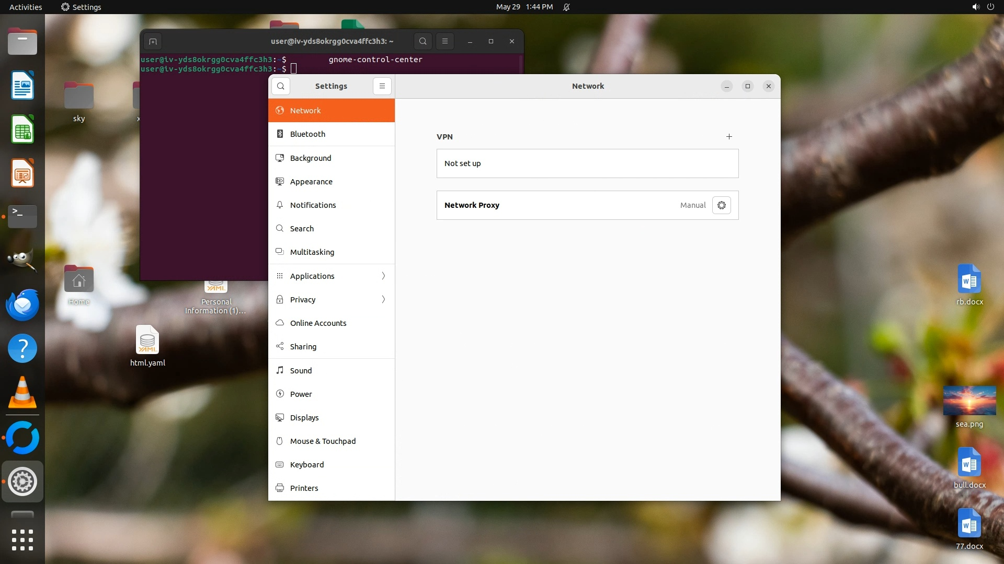Open the terminal hamburger menu
Viewport: 1004px width, 564px height.
445,41
